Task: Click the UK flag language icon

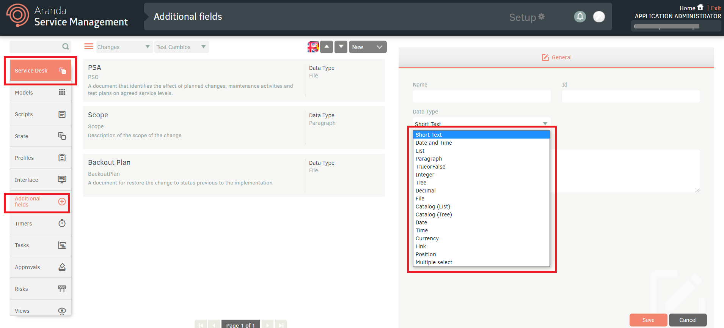Action: 313,47
